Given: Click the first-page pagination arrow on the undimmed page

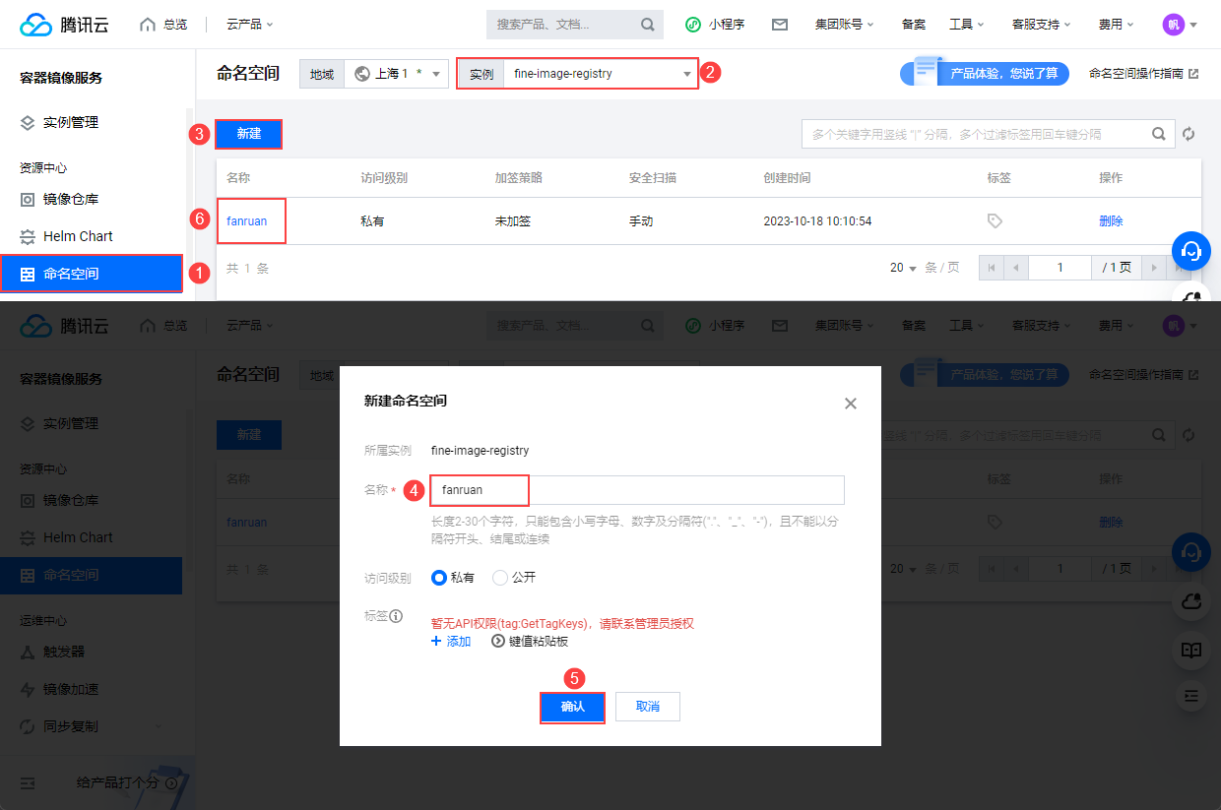Looking at the screenshot, I should 991,268.
